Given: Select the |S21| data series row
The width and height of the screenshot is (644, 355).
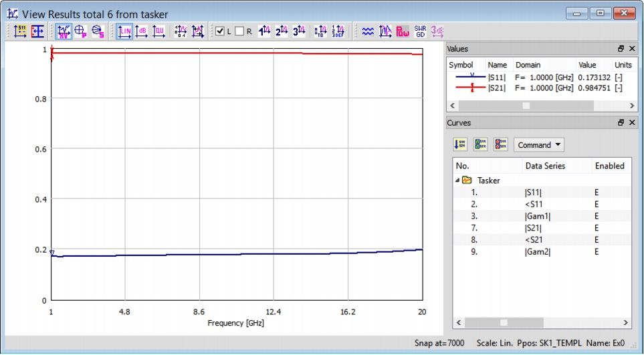Looking at the screenshot, I should point(542,228).
